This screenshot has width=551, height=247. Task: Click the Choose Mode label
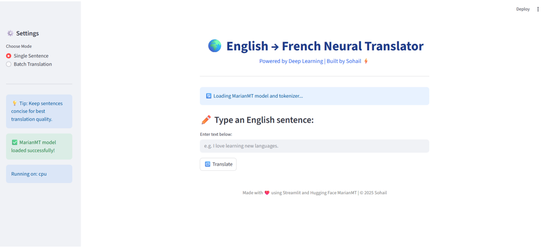[x=19, y=46]
